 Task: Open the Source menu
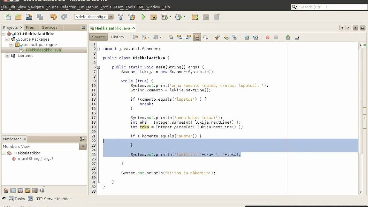click(x=52, y=7)
